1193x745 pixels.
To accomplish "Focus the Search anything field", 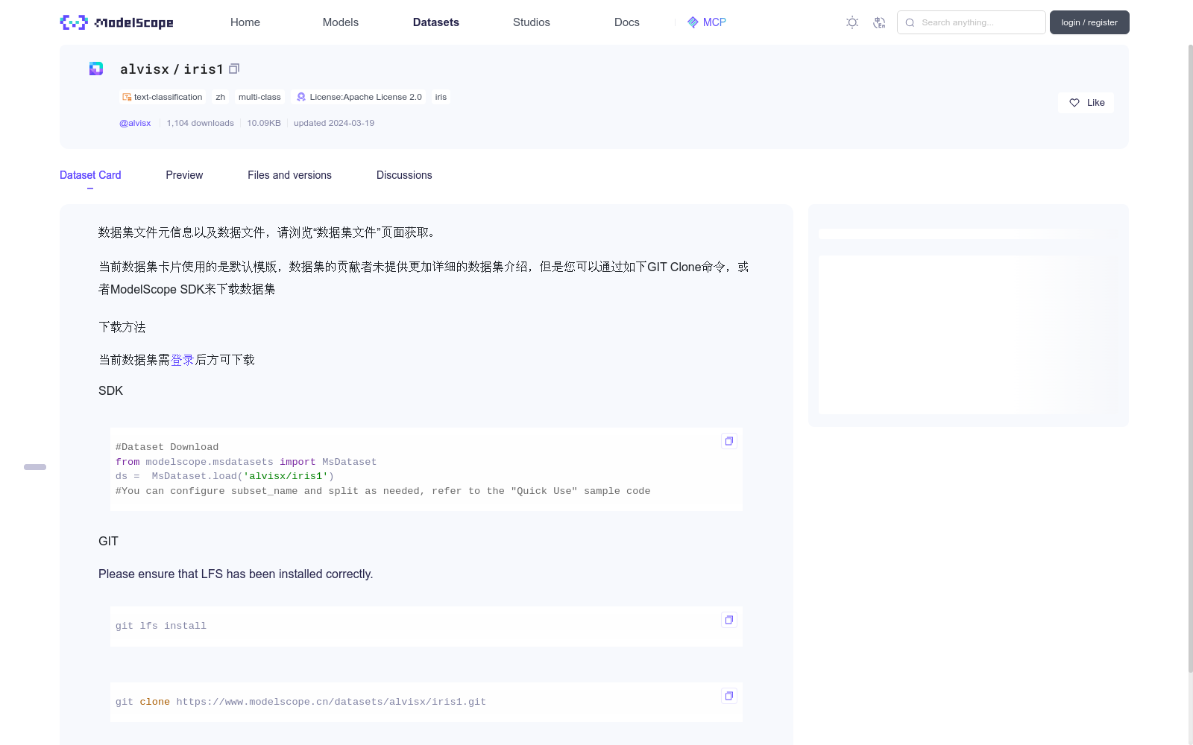I will tap(972, 22).
